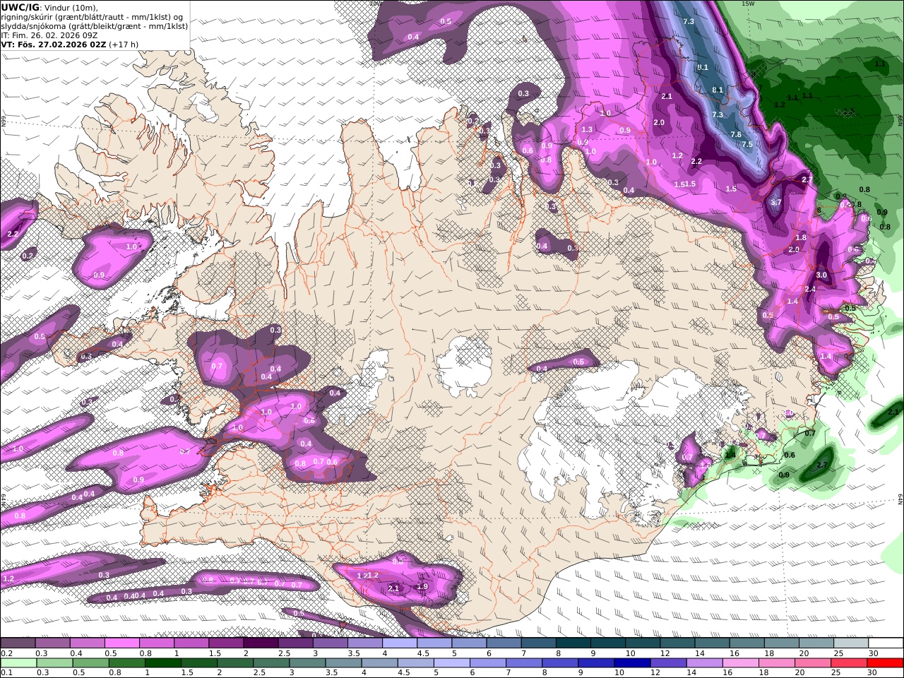This screenshot has width=904, height=678.
Task: Click the UWC/IG title text
Action: click(x=20, y=7)
